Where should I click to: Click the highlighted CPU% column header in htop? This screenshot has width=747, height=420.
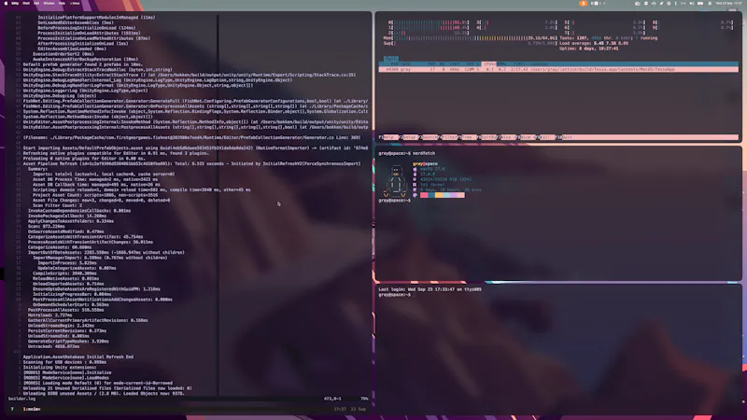pyautogui.click(x=488, y=63)
